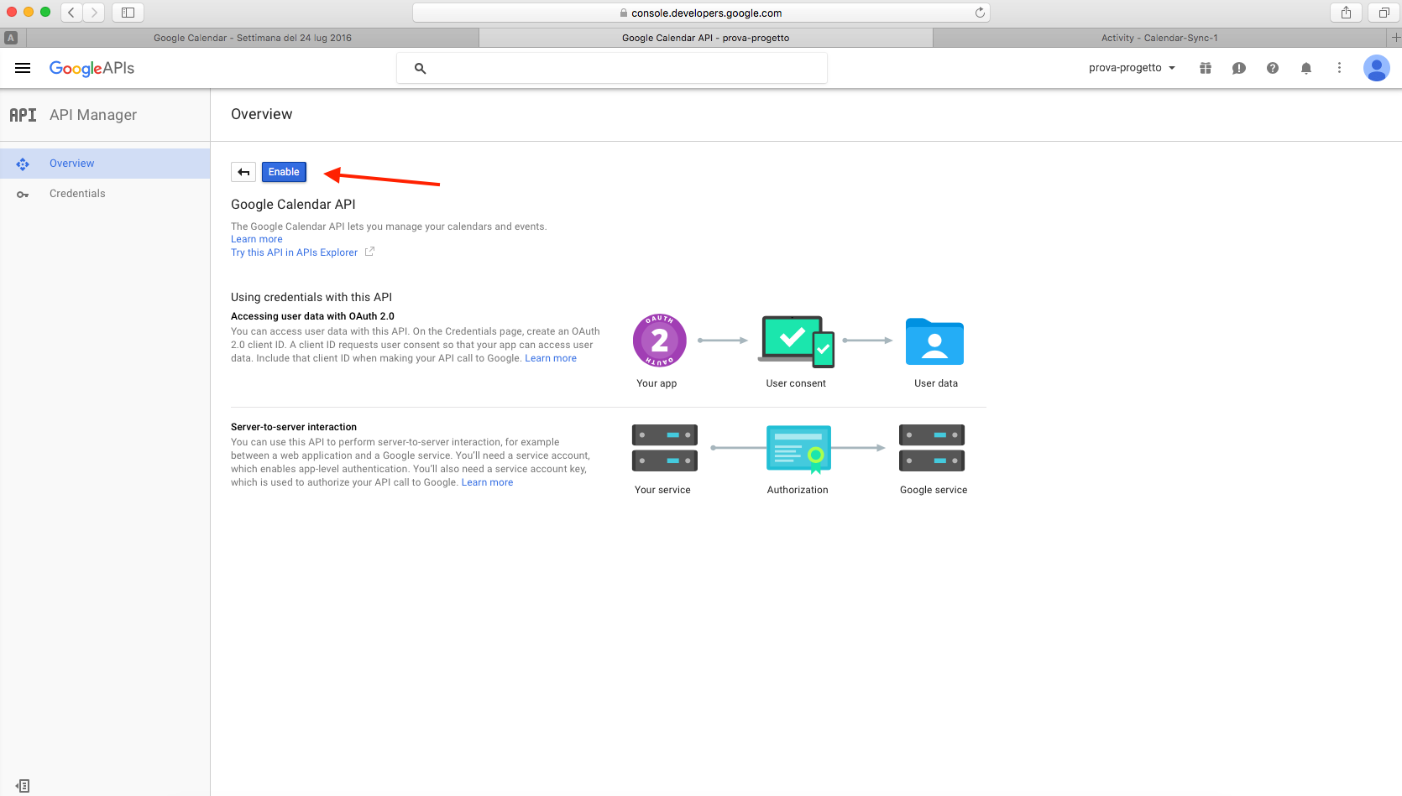
Task: Click the search magnifier icon
Action: pos(420,69)
